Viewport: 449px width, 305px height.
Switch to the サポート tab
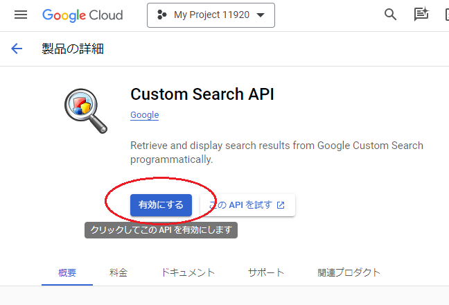(266, 272)
